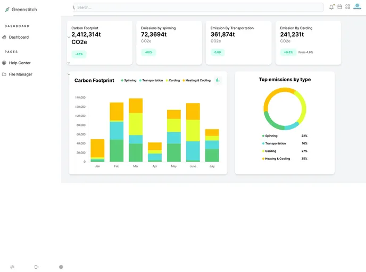Screen dimensions: 366x272
Task: Select the Carding yellow legend swatch
Action: coord(167,80)
